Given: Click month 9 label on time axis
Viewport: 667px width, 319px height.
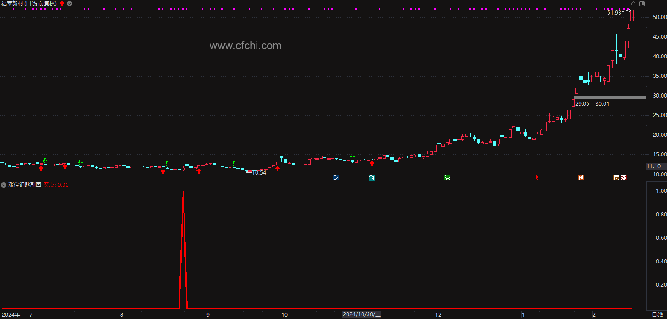Looking at the screenshot, I should click(x=208, y=315).
